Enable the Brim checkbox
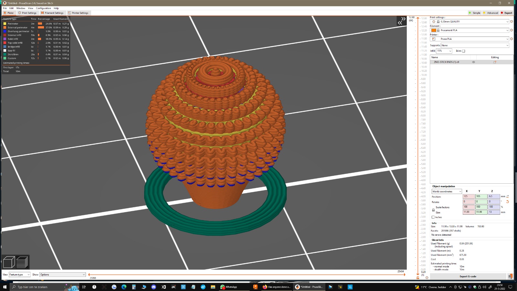The height and width of the screenshot is (291, 517). coord(464,51)
